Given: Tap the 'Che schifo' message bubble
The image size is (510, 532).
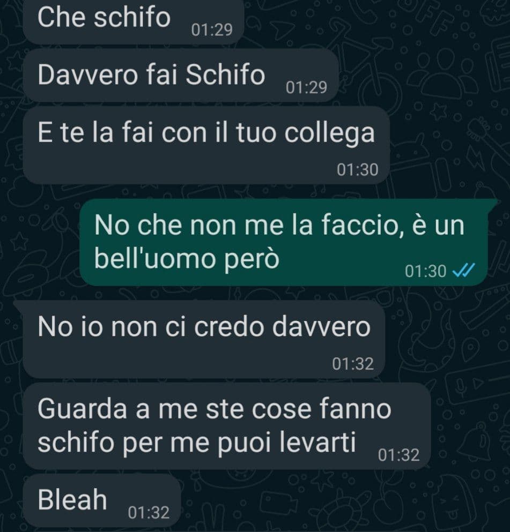Looking at the screenshot, I should 133,21.
